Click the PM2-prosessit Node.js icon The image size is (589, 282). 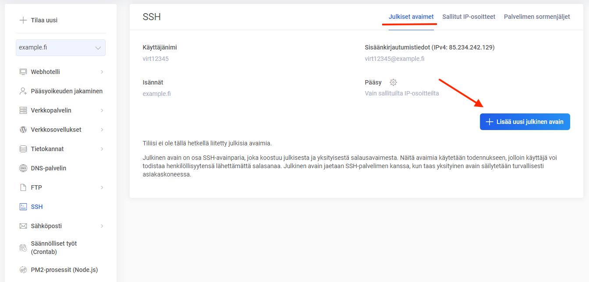tap(23, 270)
